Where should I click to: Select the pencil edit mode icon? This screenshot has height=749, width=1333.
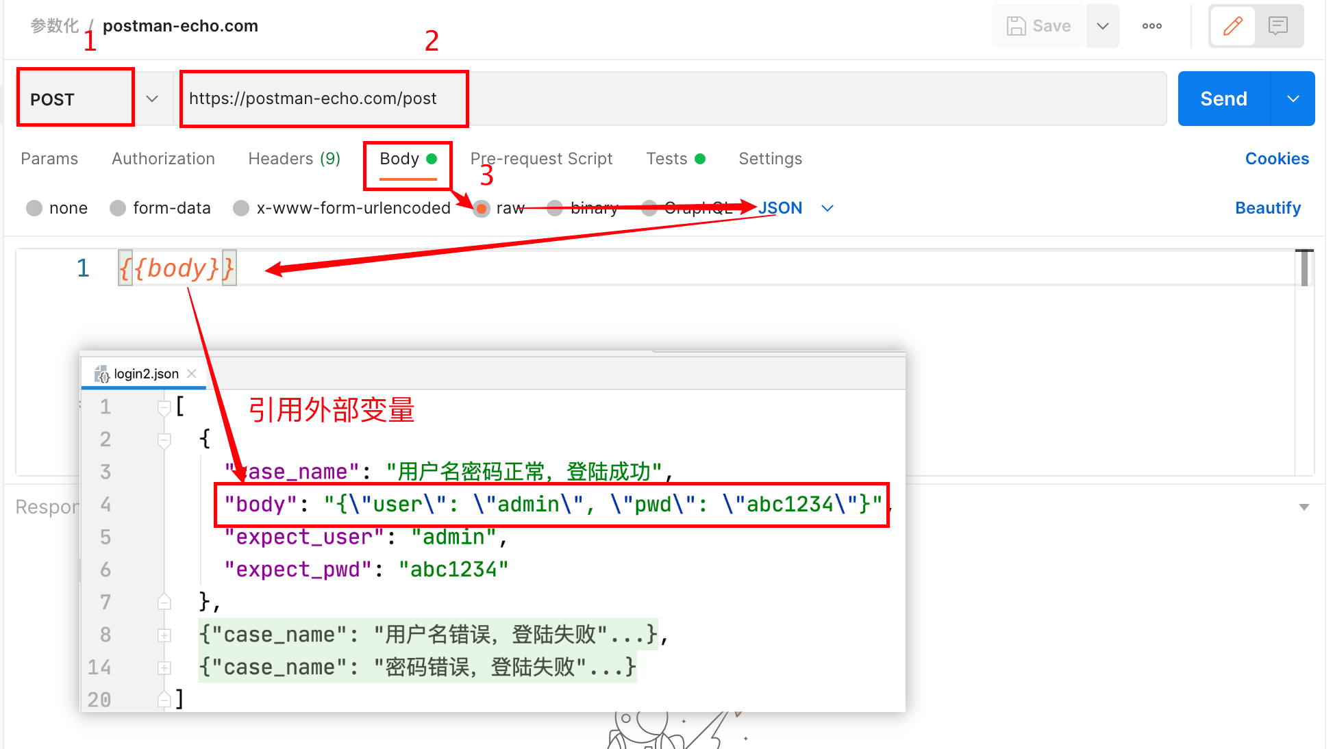pyautogui.click(x=1232, y=26)
